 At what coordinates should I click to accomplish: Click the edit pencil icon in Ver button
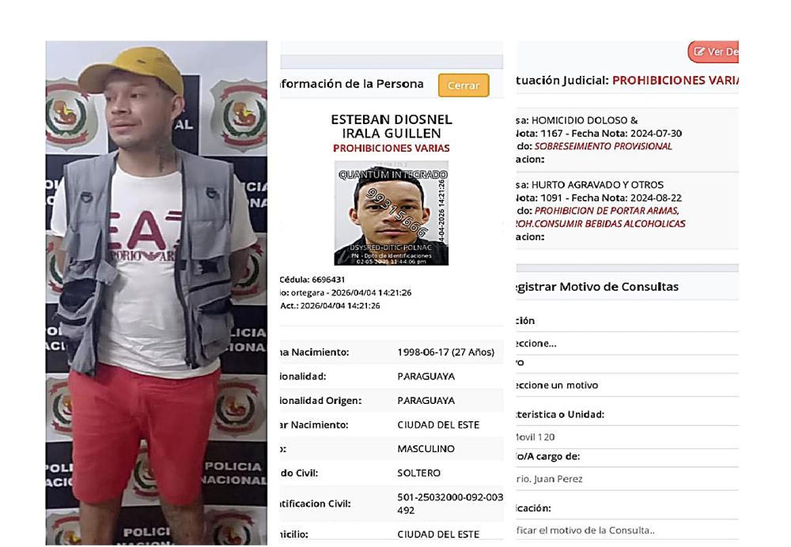tap(699, 51)
